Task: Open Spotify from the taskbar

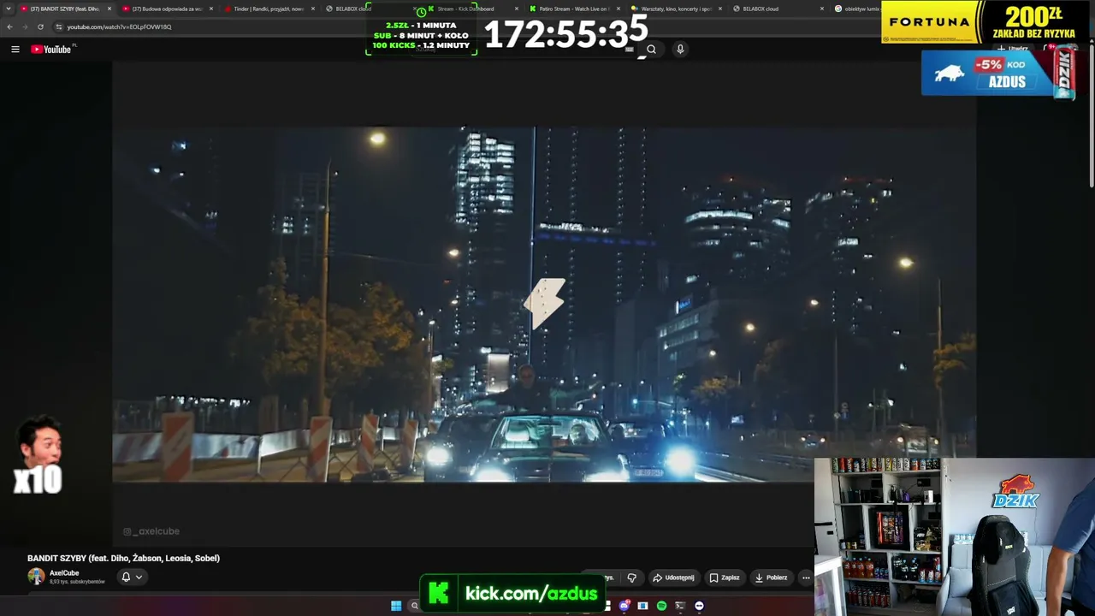Action: point(661,606)
